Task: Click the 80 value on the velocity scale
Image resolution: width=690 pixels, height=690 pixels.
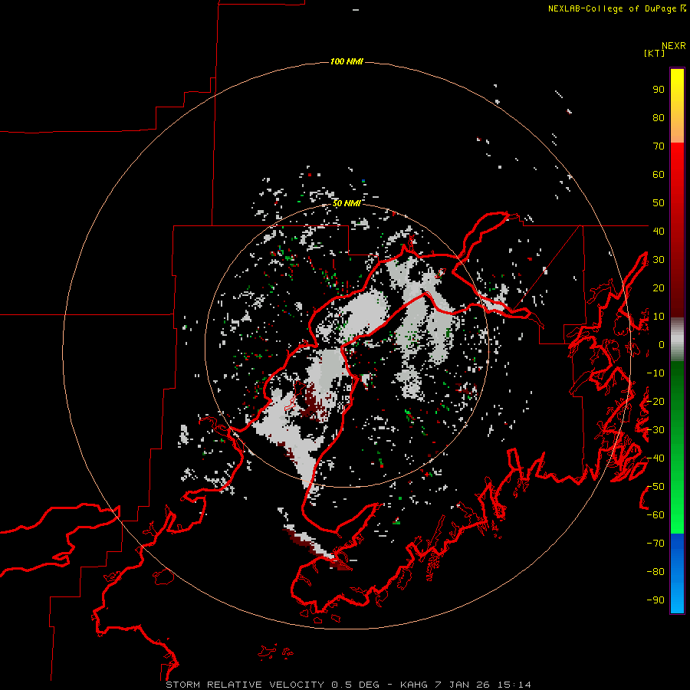Action: coord(659,118)
